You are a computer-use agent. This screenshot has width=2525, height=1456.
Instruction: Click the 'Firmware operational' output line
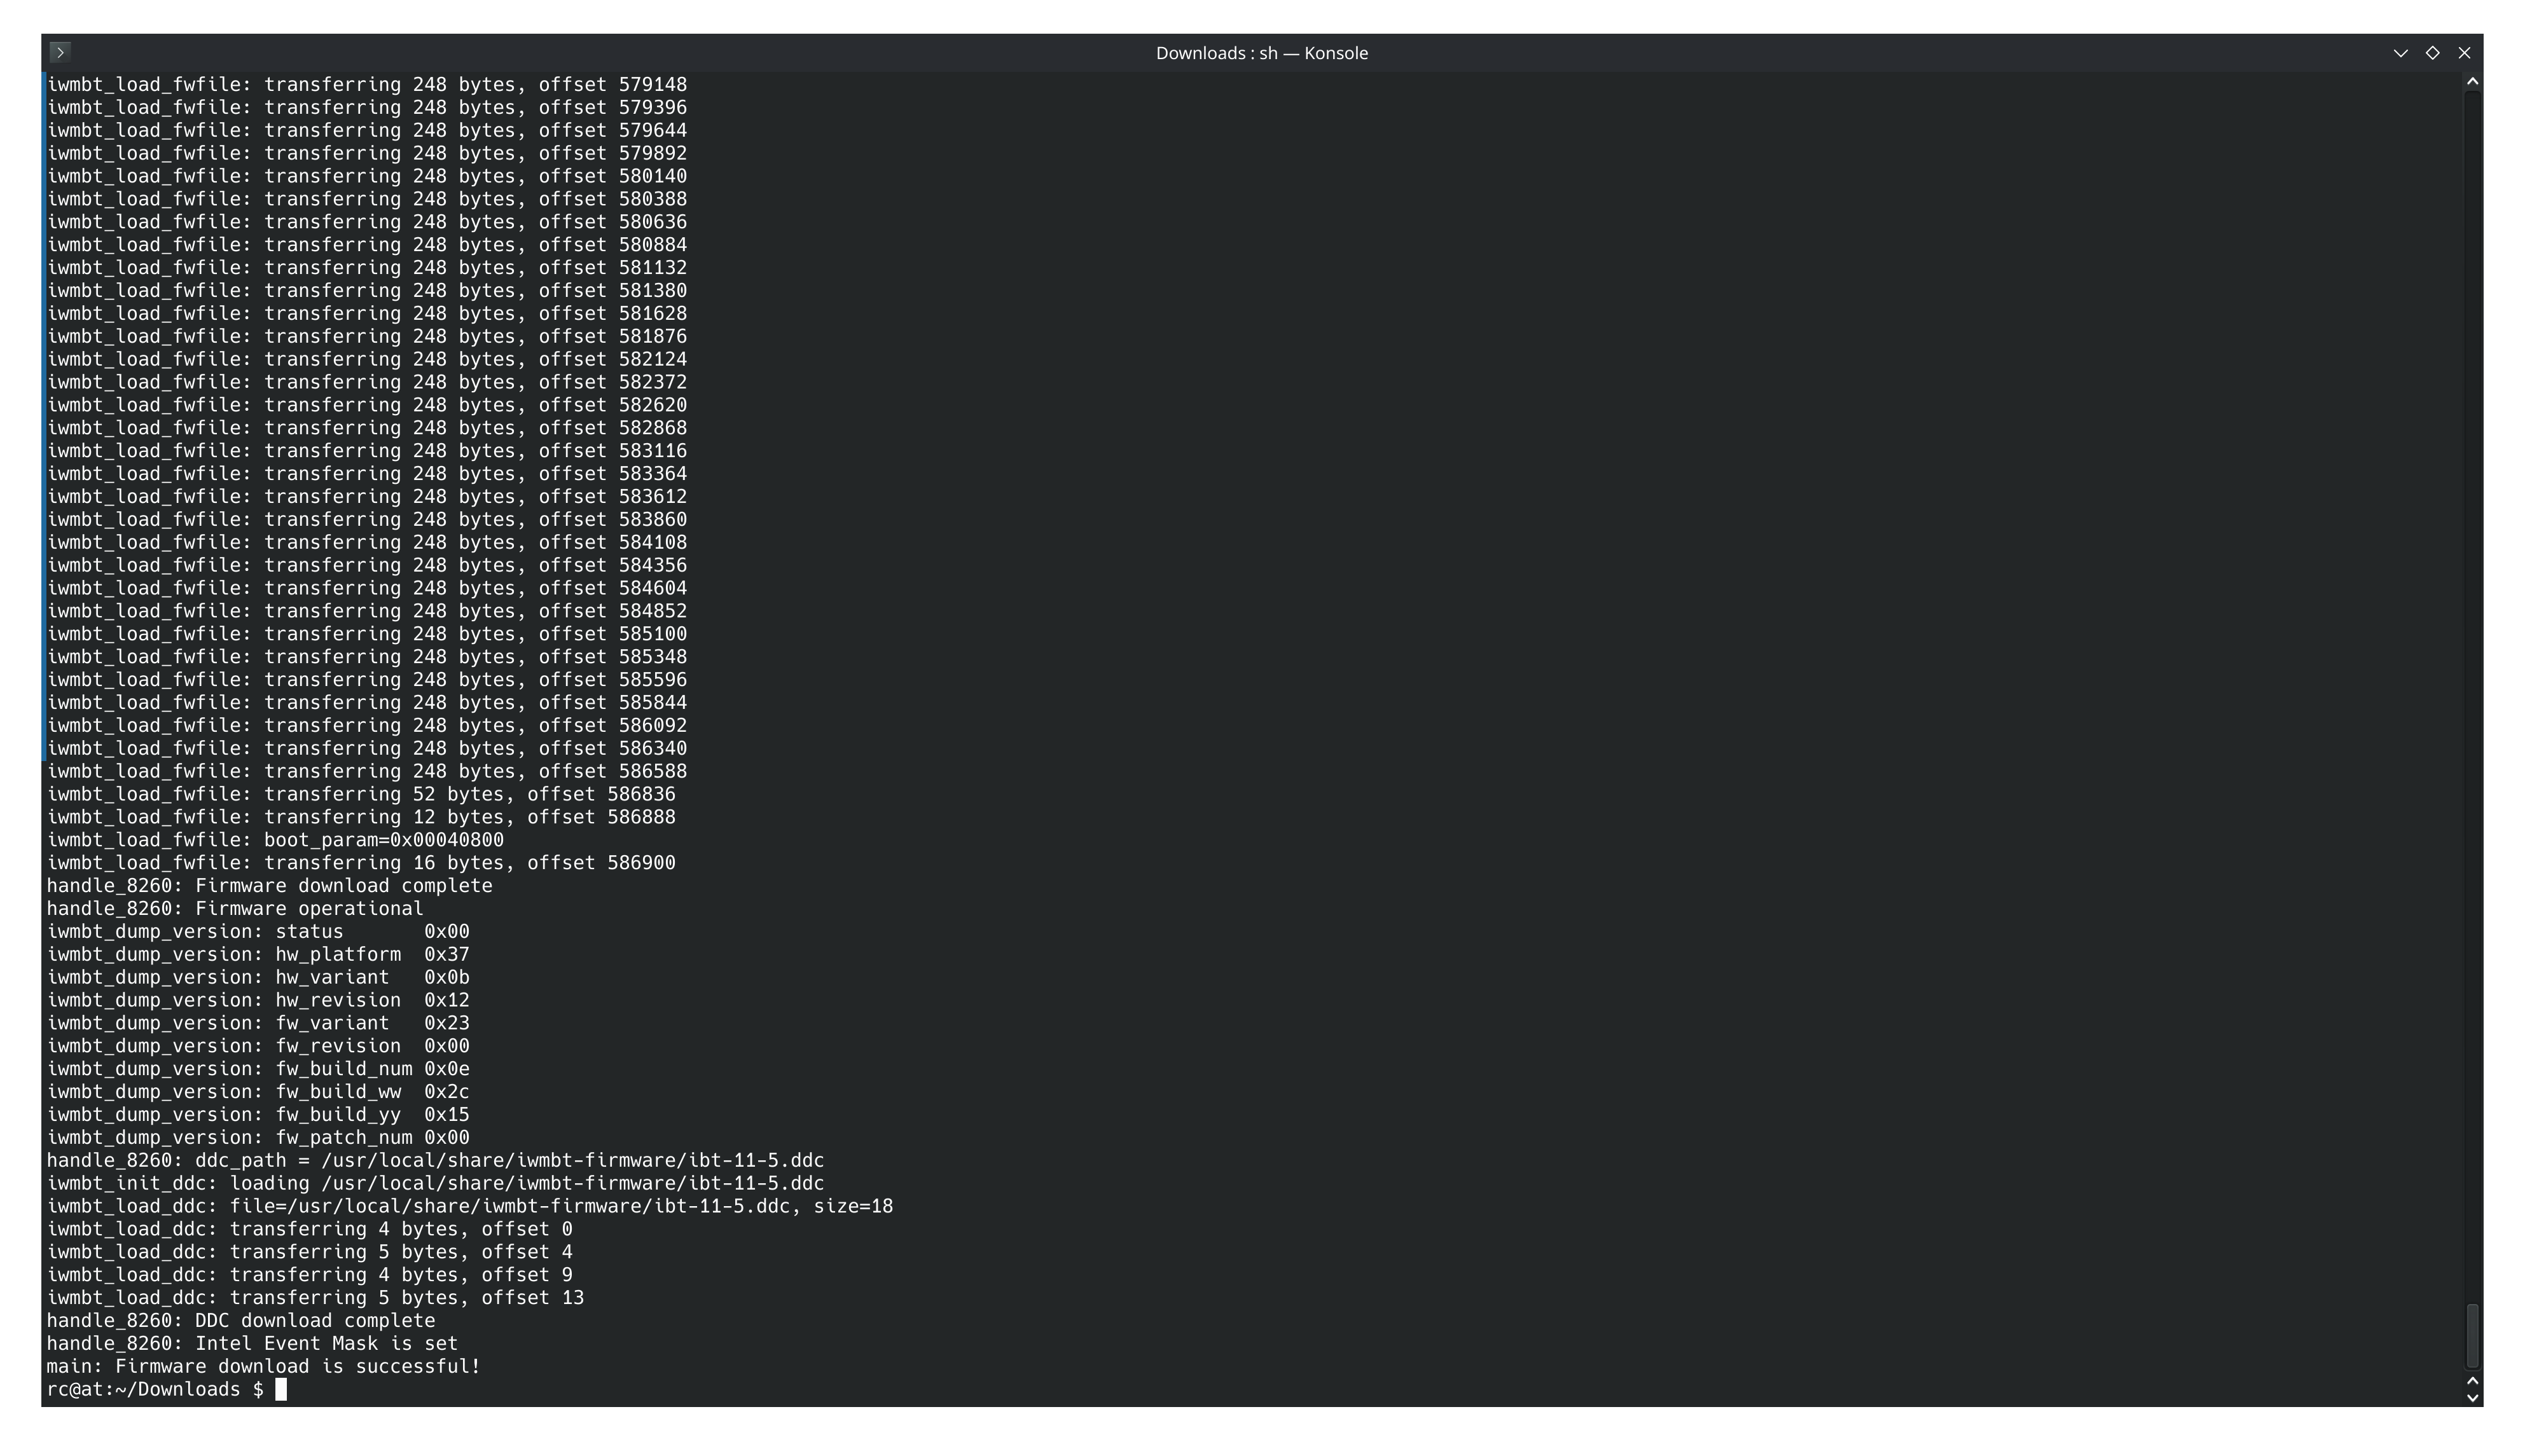click(x=308, y=908)
